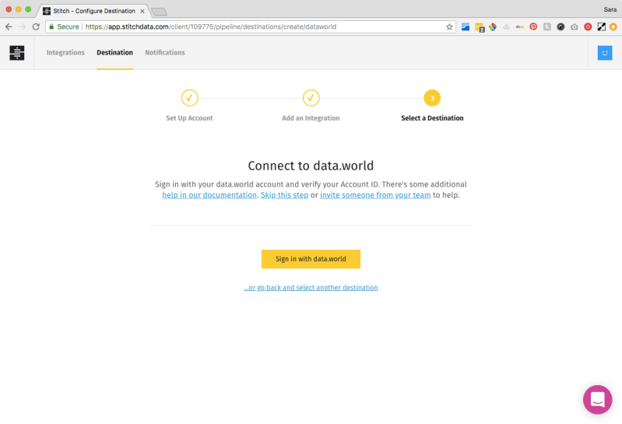
Task: Open the help in our documentation link
Action: pos(209,195)
